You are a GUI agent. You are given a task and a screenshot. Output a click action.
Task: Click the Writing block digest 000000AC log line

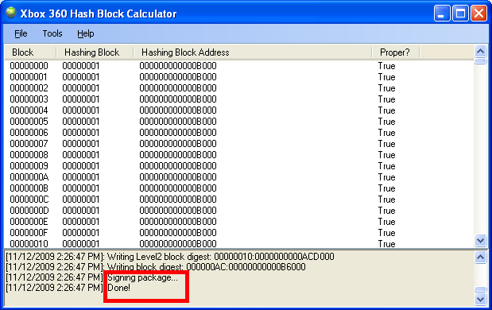point(156,267)
